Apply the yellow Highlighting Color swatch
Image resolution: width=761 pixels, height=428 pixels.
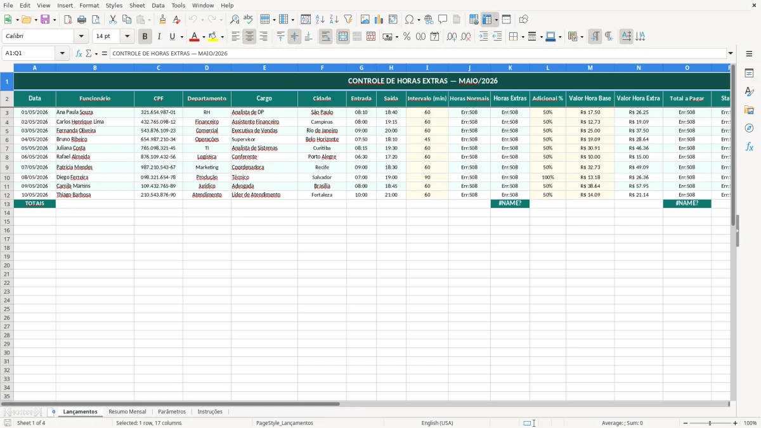click(x=213, y=37)
